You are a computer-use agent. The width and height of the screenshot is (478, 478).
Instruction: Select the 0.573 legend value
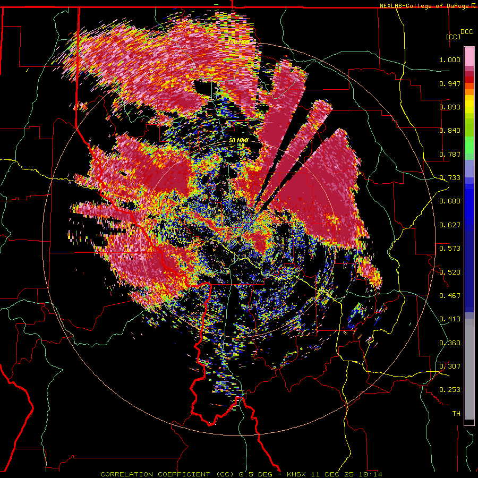(x=450, y=249)
